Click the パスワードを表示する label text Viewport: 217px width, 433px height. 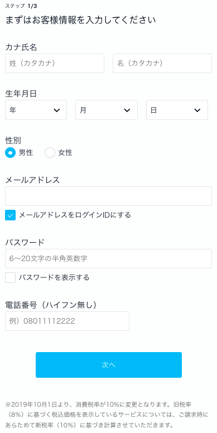(x=54, y=277)
